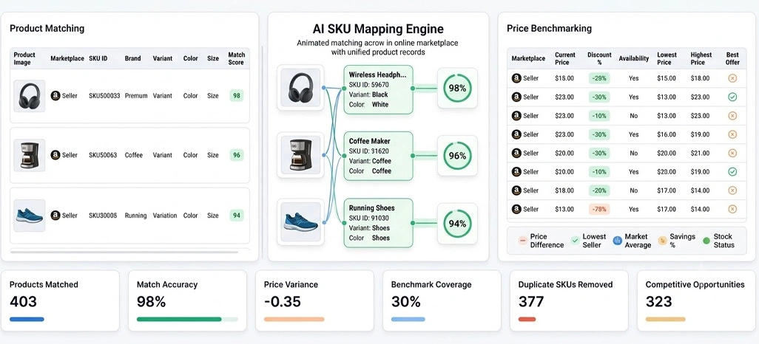Image resolution: width=759 pixels, height=344 pixels.
Task: Click the Market Average legend chart icon
Action: 617,240
